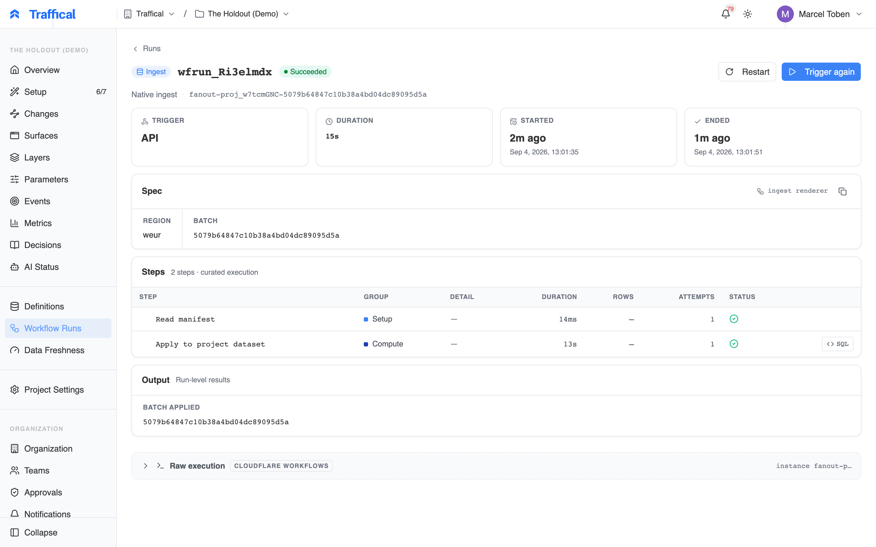This screenshot has height=547, width=876.
Task: Click the Ingest tag badge
Action: (151, 72)
